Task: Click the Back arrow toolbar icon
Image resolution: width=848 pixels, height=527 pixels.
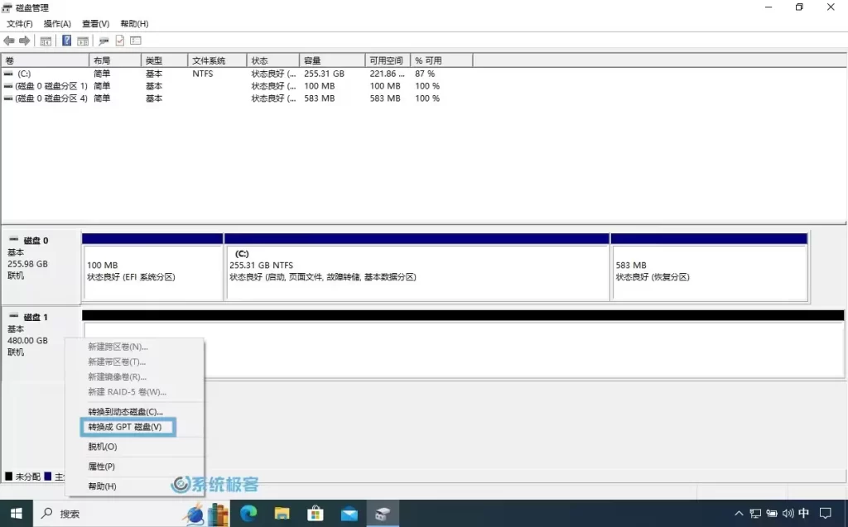Action: click(9, 41)
